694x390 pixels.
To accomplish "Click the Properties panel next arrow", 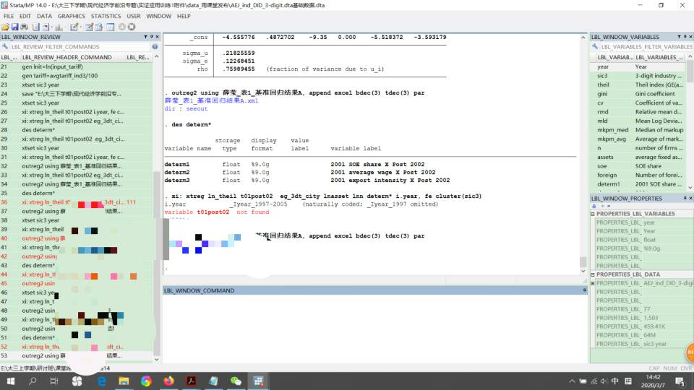I will click(609, 206).
